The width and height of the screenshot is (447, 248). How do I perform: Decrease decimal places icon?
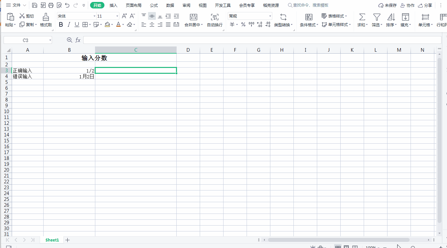pyautogui.click(x=268, y=24)
